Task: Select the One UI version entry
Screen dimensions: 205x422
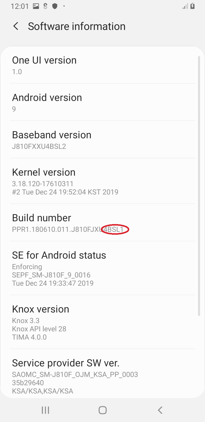Action: tap(102, 65)
